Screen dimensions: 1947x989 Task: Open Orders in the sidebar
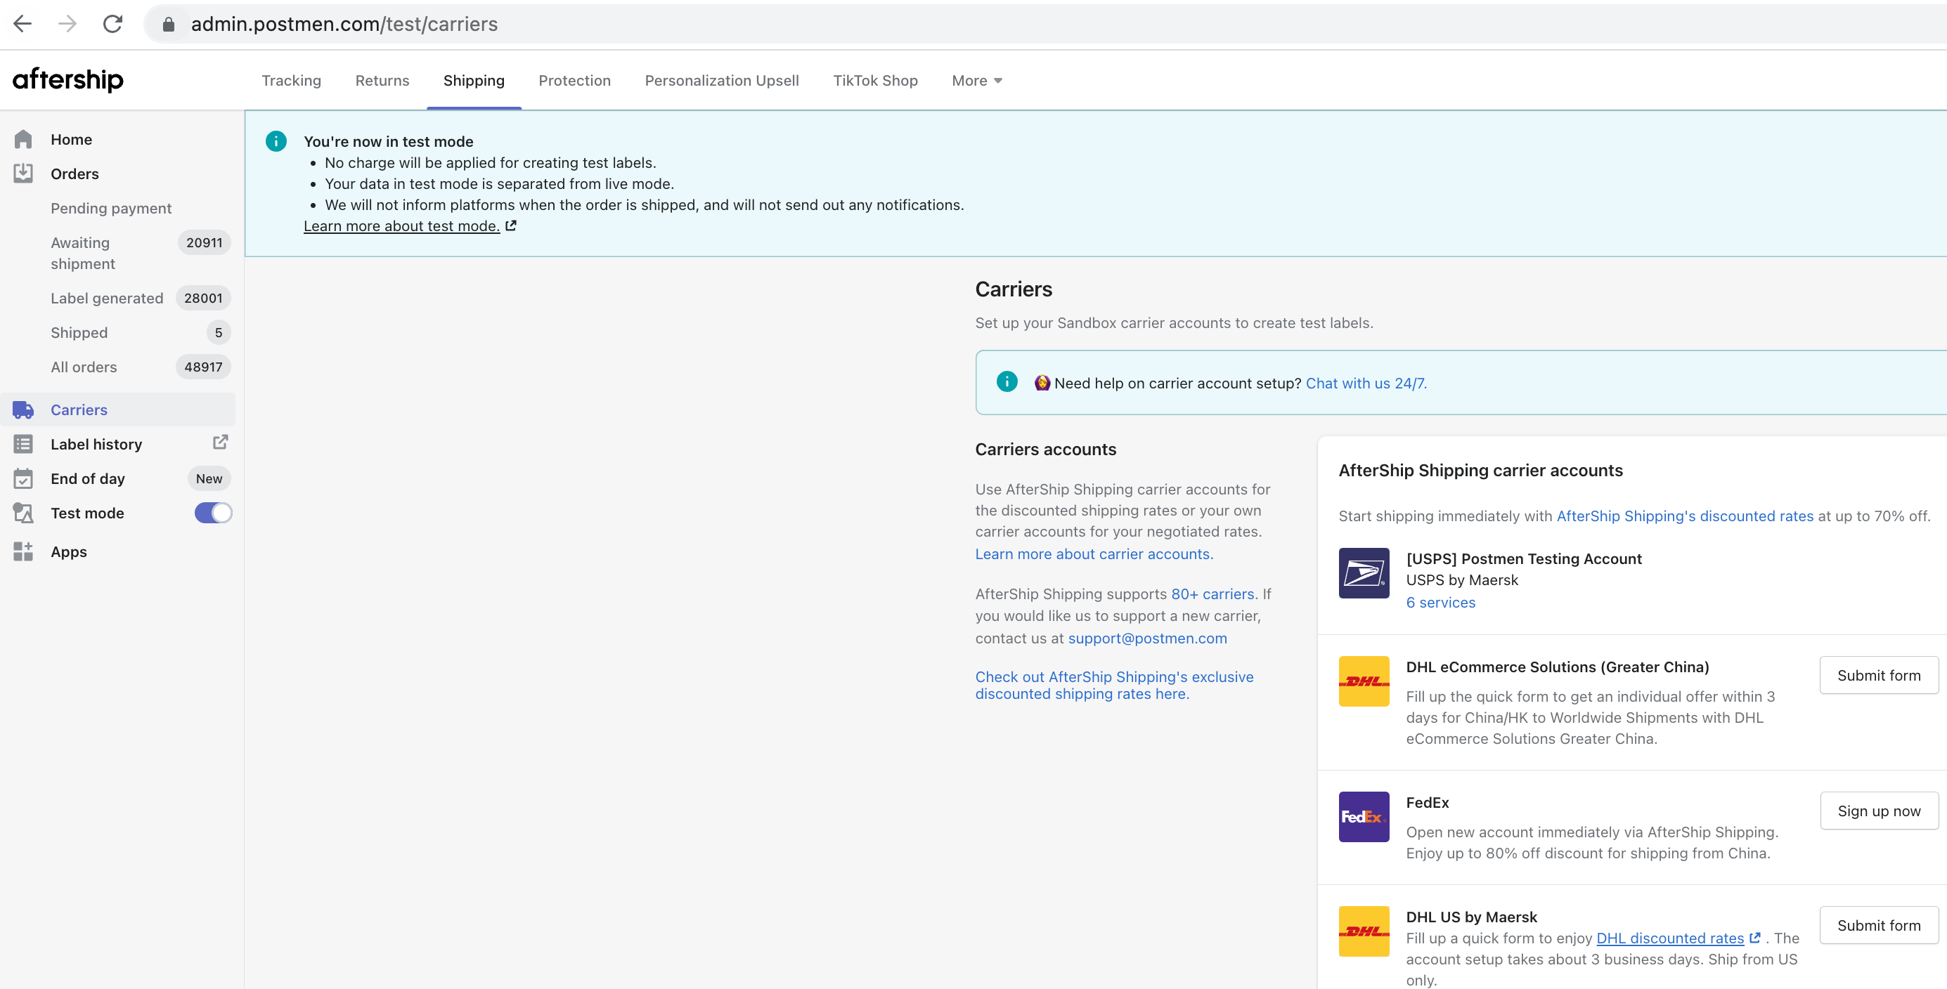(x=75, y=173)
